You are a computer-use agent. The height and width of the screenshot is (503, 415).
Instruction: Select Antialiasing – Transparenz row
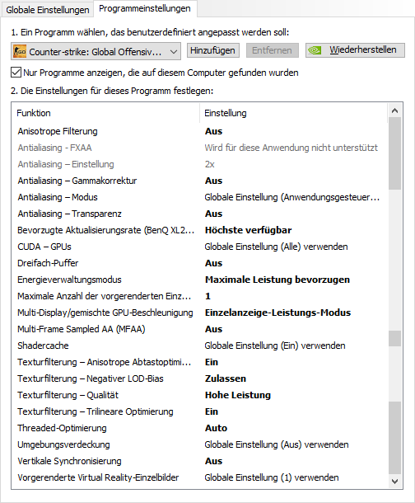pyautogui.click(x=199, y=214)
